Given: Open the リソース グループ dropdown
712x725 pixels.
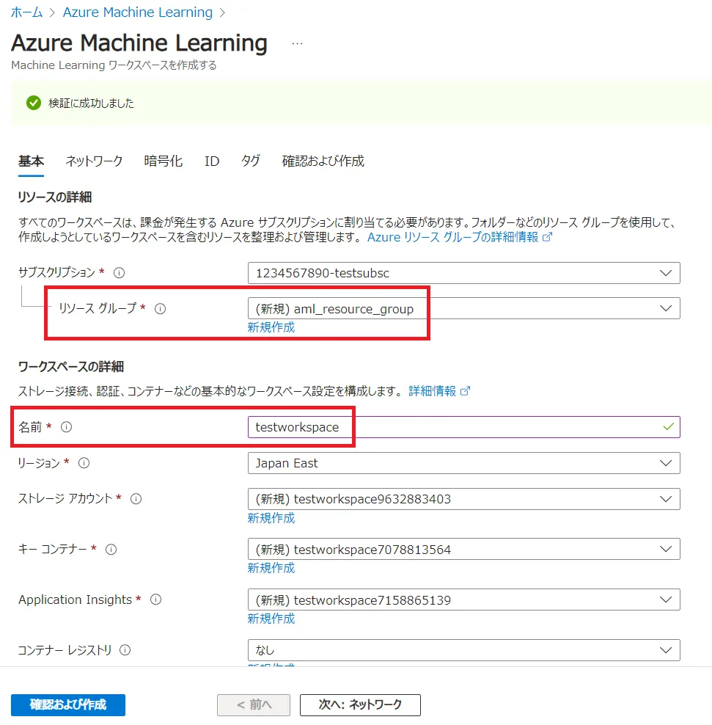Looking at the screenshot, I should click(x=463, y=309).
